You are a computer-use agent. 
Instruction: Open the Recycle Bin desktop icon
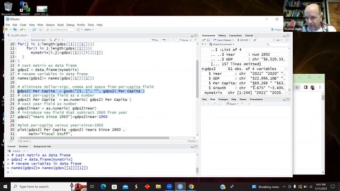[8, 8]
